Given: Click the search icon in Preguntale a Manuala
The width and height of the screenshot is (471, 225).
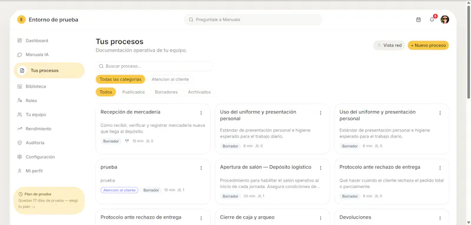Looking at the screenshot, I should (x=191, y=20).
